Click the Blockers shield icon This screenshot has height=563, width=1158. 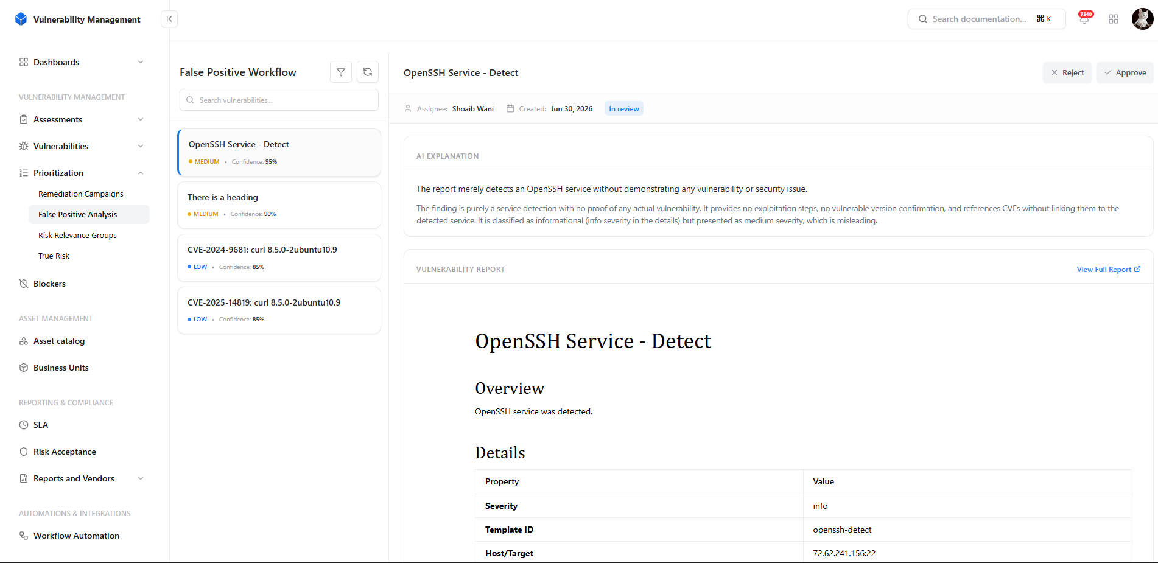coord(24,284)
